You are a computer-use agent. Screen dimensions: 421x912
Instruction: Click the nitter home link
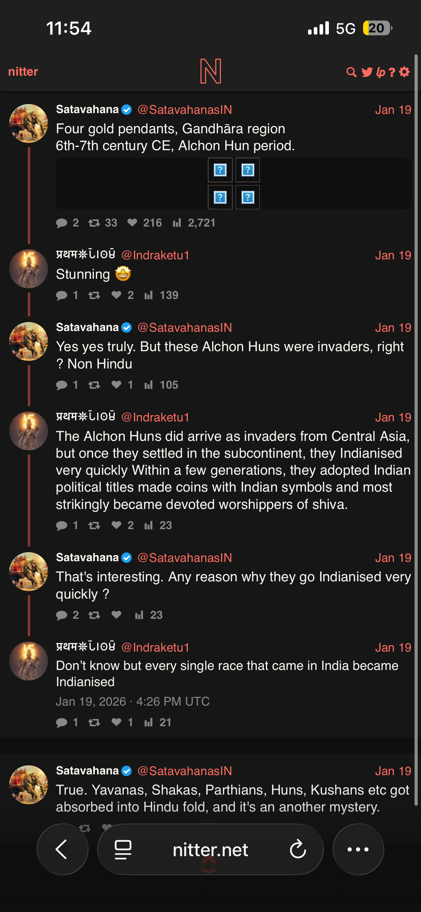[x=23, y=71]
